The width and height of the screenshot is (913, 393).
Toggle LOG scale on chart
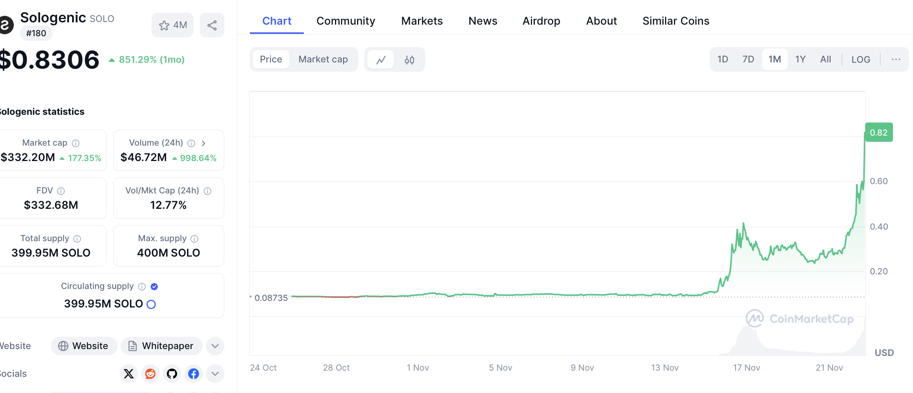pyautogui.click(x=861, y=59)
